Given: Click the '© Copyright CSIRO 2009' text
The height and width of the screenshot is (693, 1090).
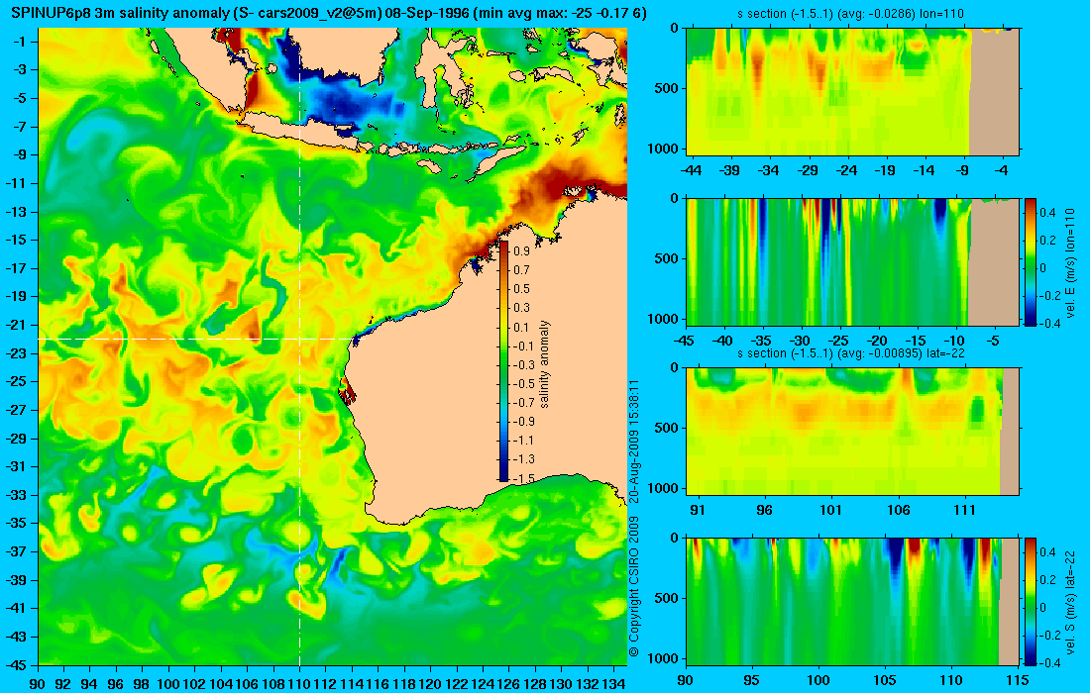Looking at the screenshot, I should 633,587.
